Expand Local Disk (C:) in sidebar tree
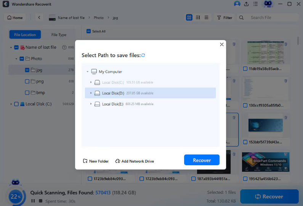The height and width of the screenshot is (206, 303). [x=11, y=104]
